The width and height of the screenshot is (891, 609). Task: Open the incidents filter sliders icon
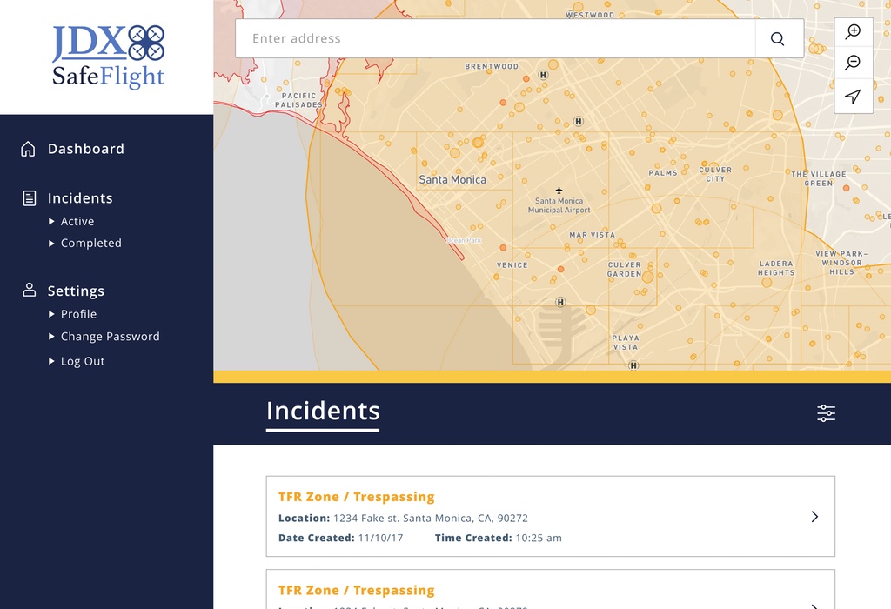[x=827, y=413]
